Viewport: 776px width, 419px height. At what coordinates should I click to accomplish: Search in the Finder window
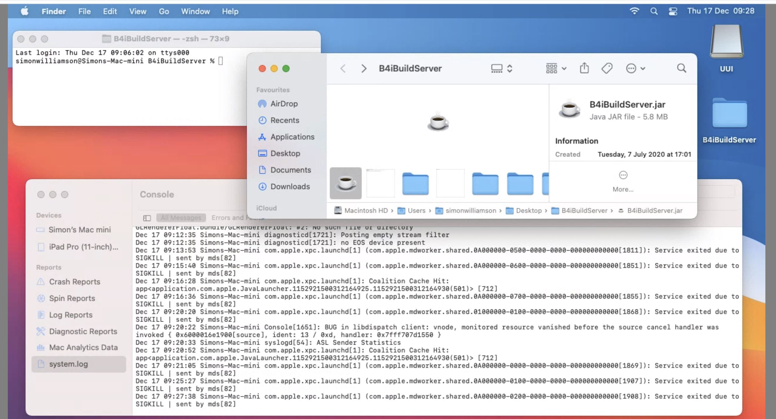(682, 68)
